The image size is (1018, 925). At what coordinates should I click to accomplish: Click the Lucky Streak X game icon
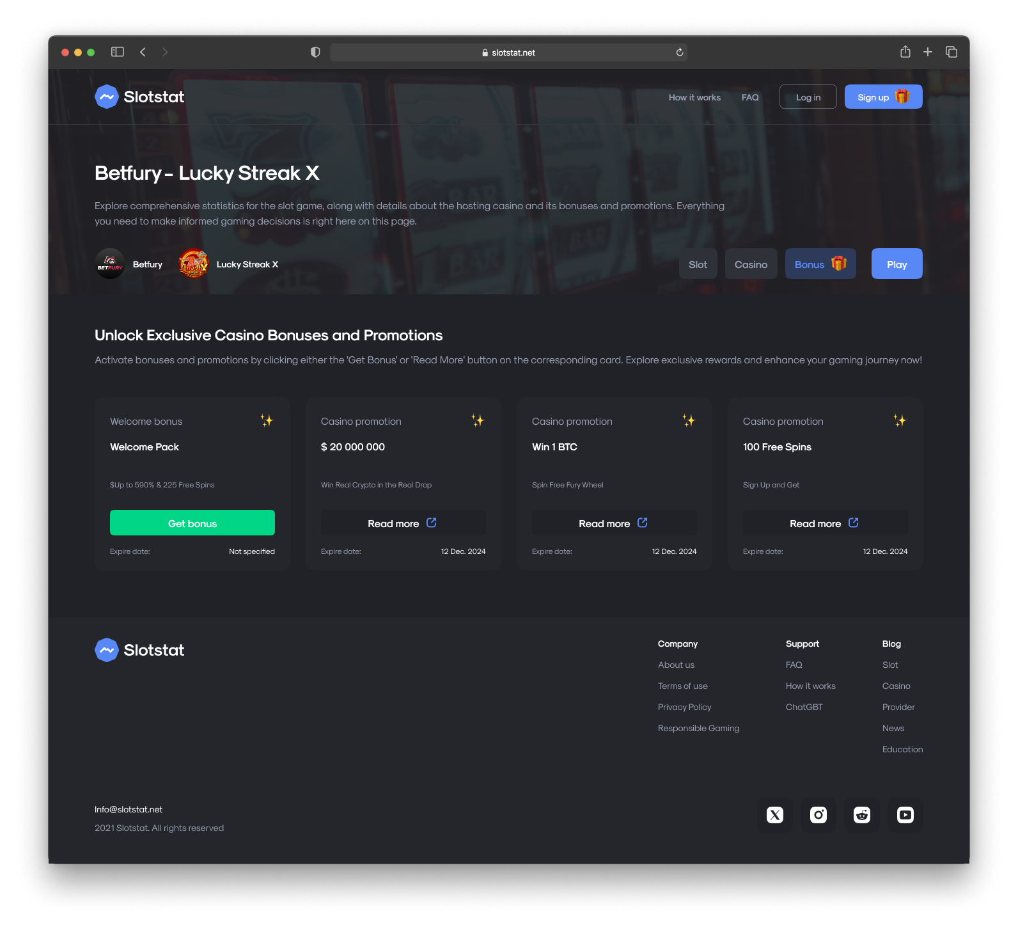[x=193, y=264]
